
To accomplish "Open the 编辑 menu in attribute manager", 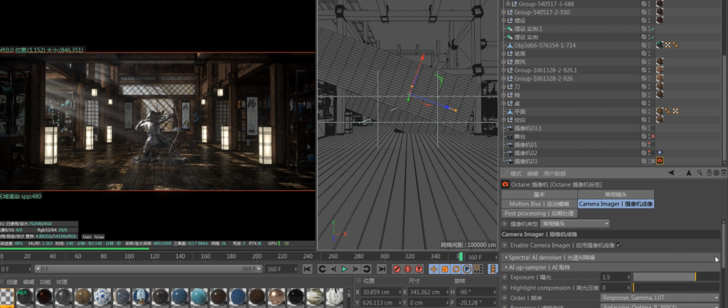I will tap(532, 174).
